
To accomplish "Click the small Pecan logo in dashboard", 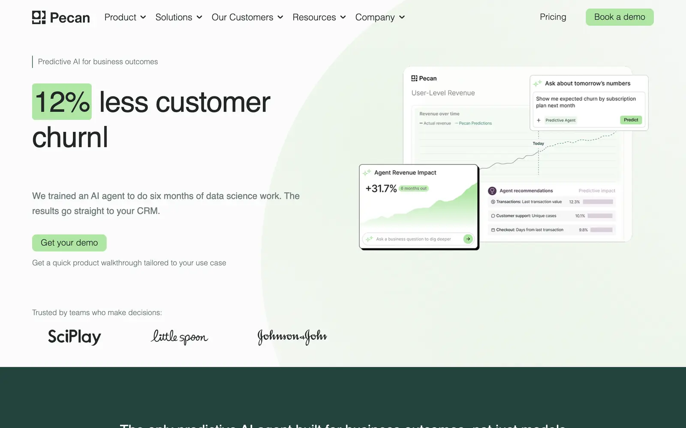I will click(x=424, y=78).
